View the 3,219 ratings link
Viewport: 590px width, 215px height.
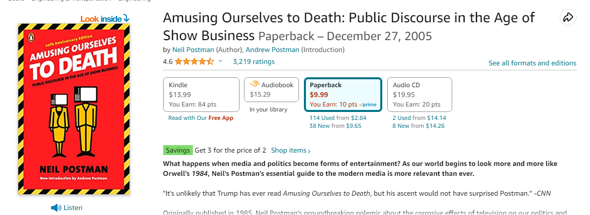click(254, 61)
